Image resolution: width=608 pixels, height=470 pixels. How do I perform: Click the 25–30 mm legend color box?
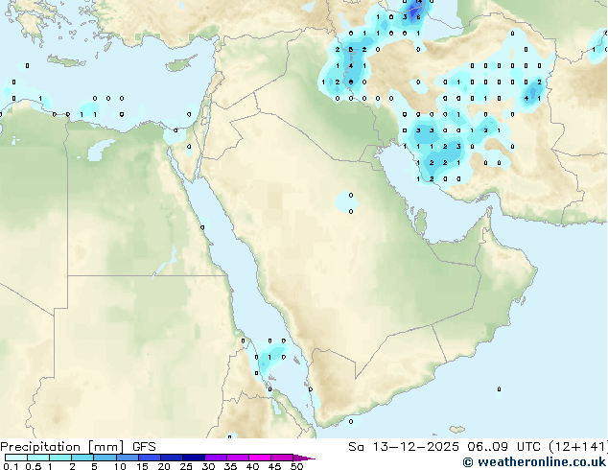(193, 458)
